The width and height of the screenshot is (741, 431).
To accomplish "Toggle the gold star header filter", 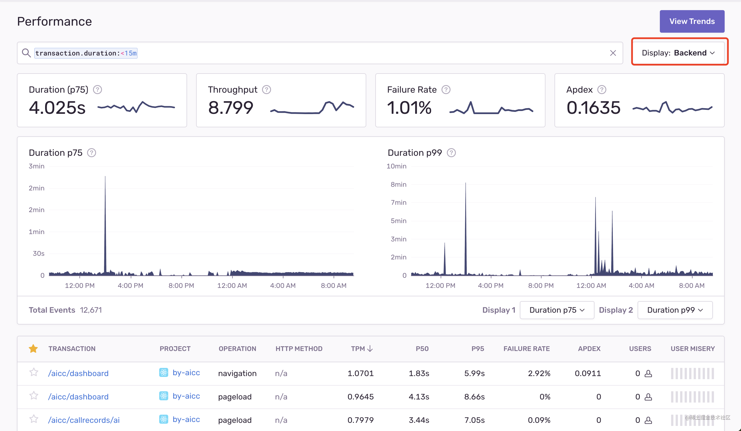I will click(x=33, y=349).
